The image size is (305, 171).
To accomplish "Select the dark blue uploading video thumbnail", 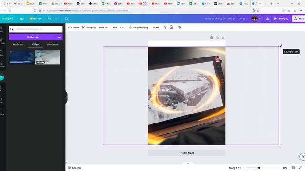I will click(x=21, y=57).
